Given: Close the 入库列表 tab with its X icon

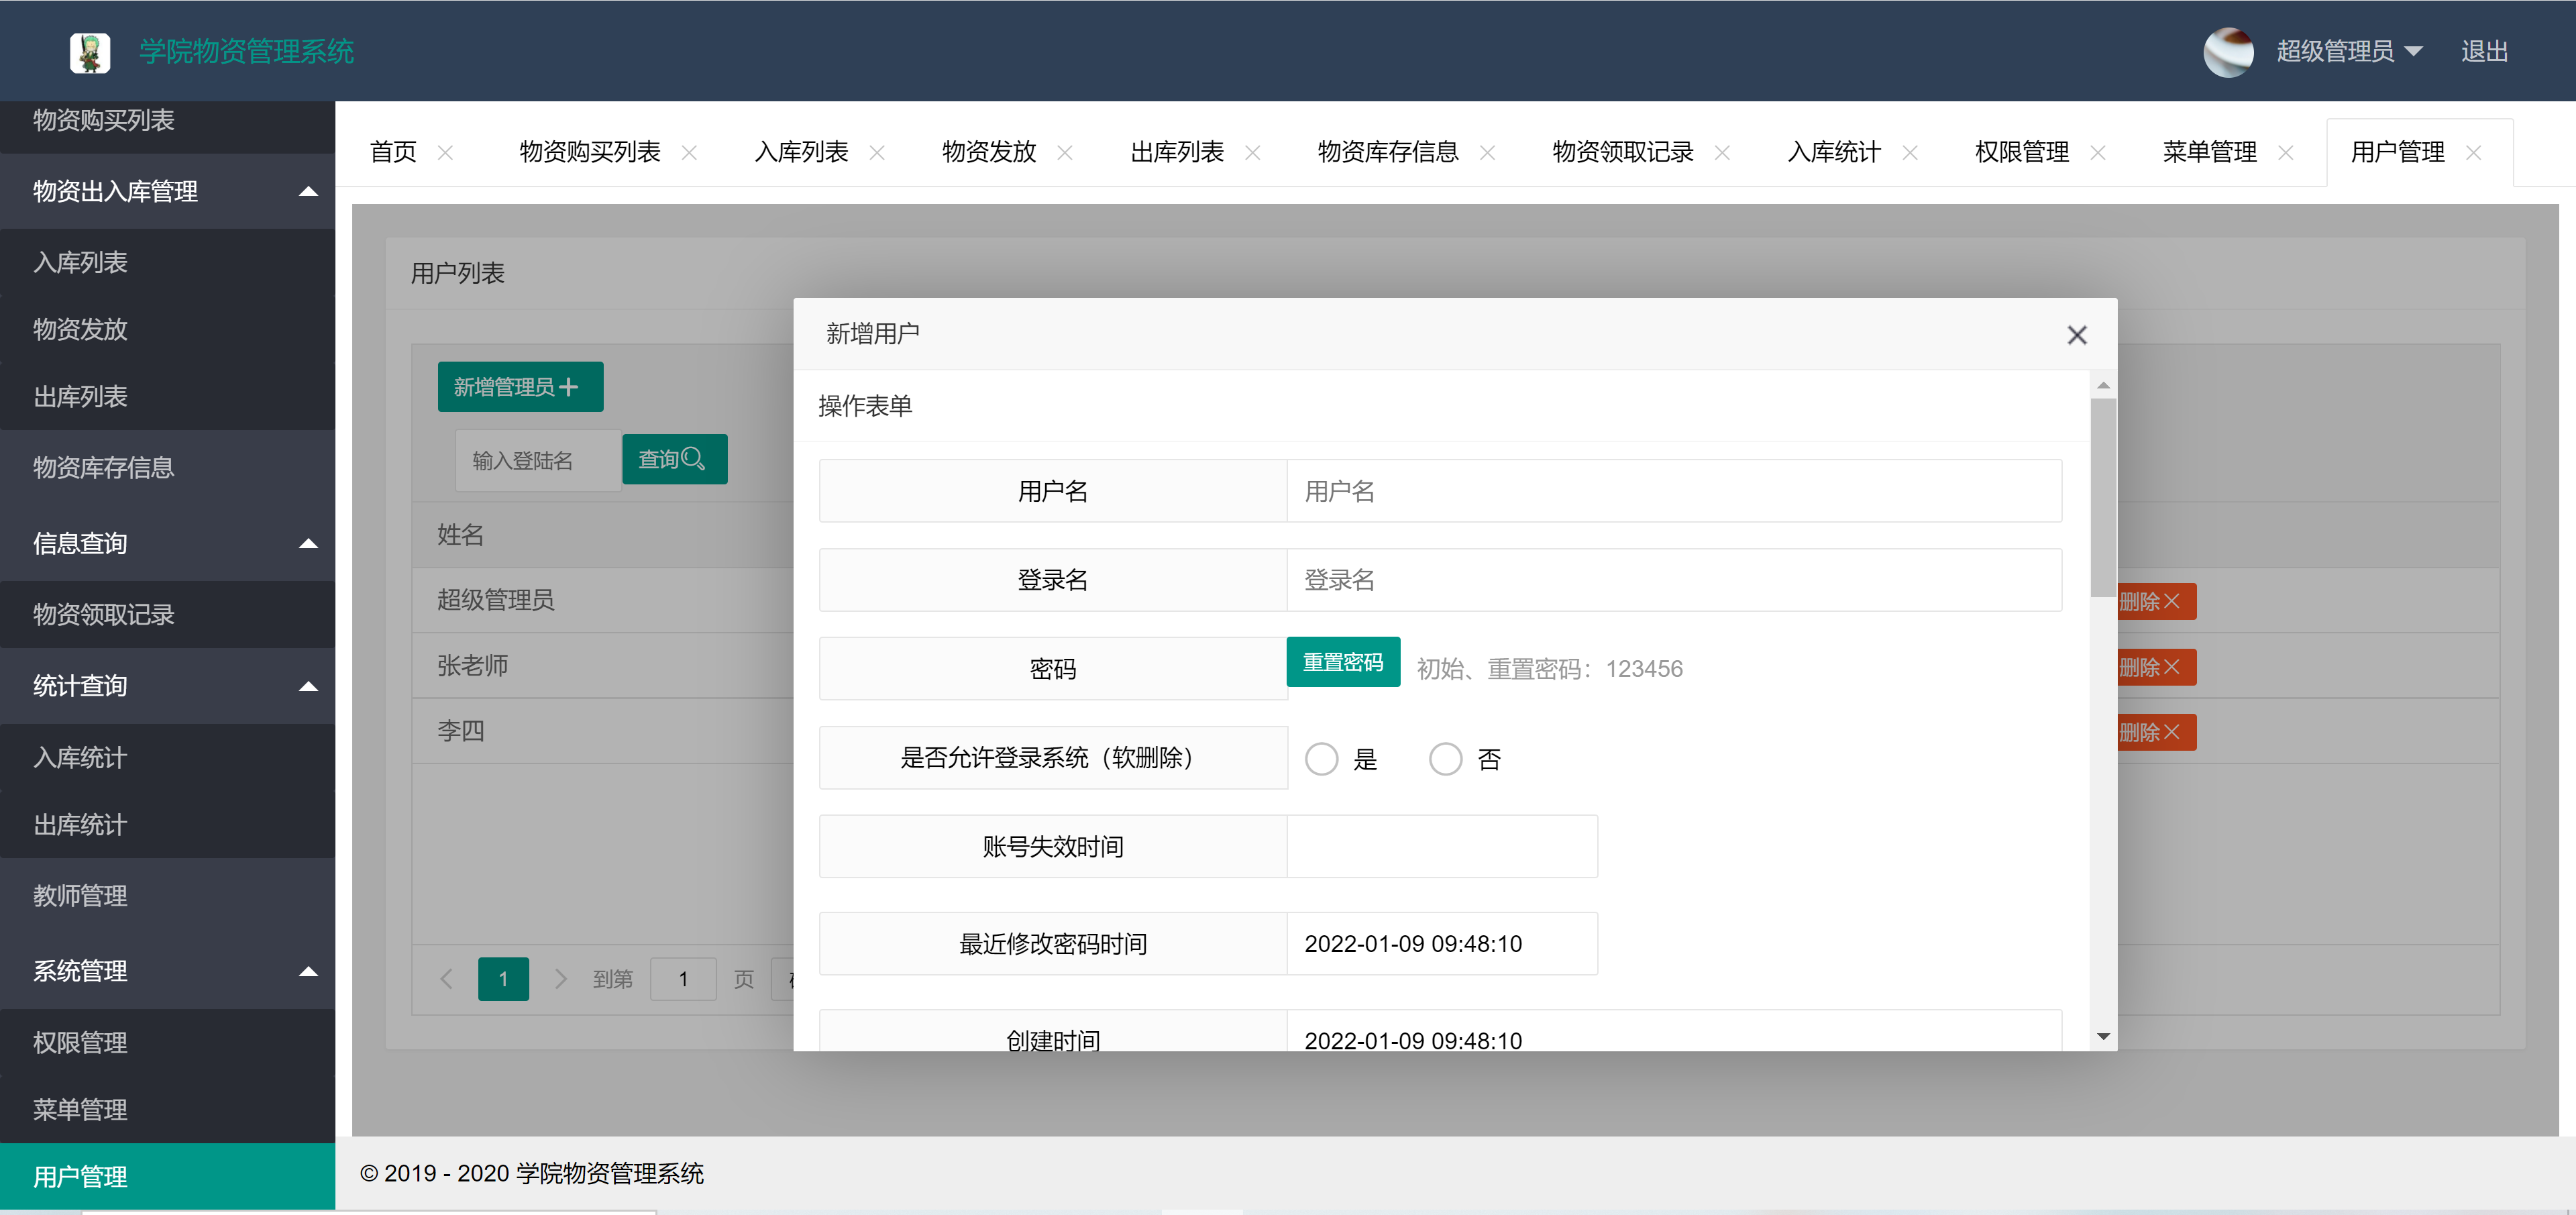Looking at the screenshot, I should click(x=877, y=152).
